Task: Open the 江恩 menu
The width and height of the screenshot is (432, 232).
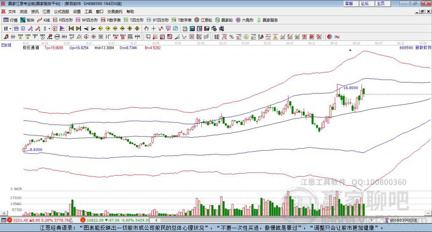Action: coord(46,11)
